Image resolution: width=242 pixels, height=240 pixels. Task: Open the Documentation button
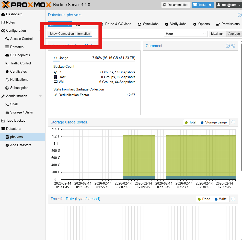176,5
